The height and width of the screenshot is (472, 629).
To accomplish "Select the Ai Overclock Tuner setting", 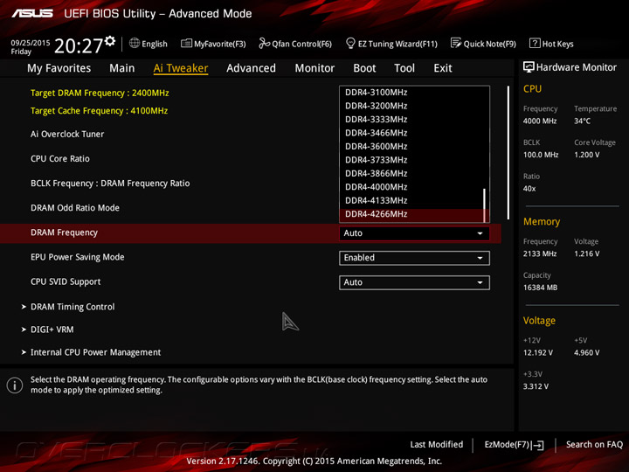I will (x=67, y=134).
